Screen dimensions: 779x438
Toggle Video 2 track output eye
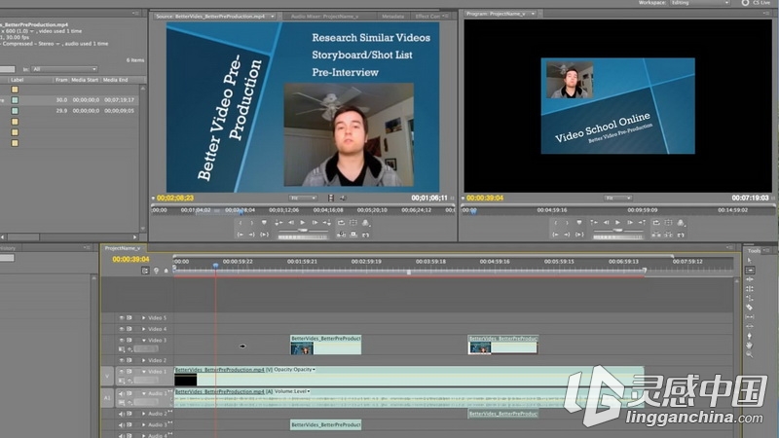pyautogui.click(x=121, y=360)
